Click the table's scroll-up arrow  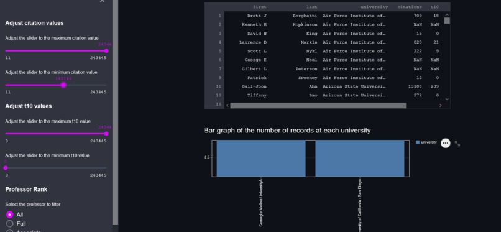coord(447,14)
